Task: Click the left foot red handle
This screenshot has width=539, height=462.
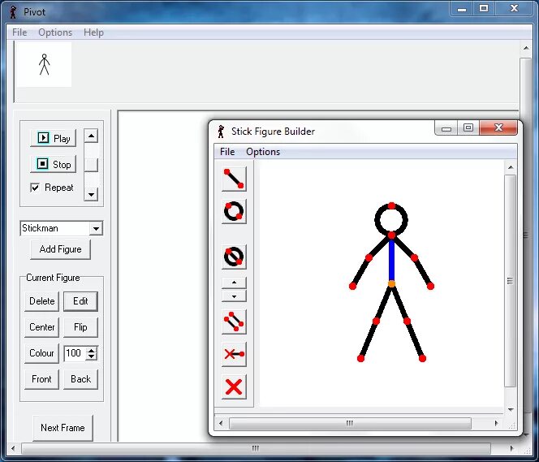Action: (x=360, y=359)
